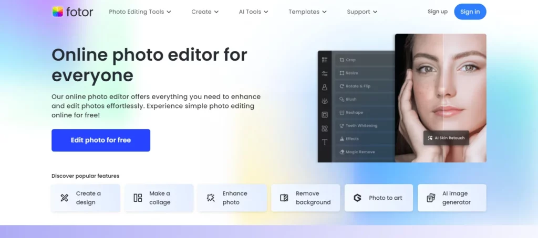Select the frame icon in editor sidebar
This screenshot has height=238, width=538.
(325, 115)
